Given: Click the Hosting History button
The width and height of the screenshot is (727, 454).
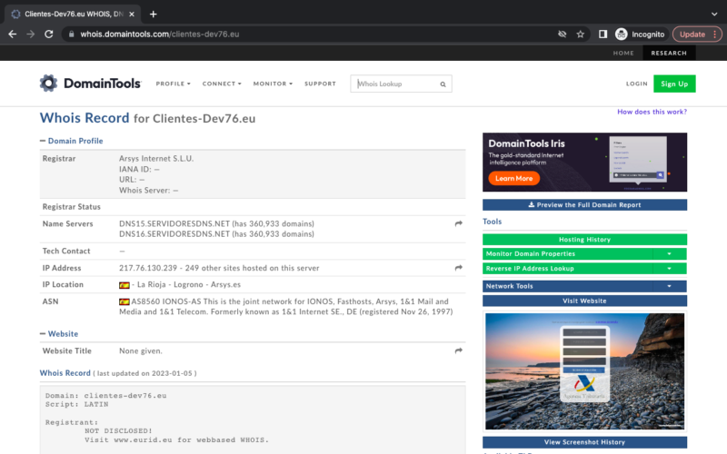Looking at the screenshot, I should pyautogui.click(x=584, y=240).
